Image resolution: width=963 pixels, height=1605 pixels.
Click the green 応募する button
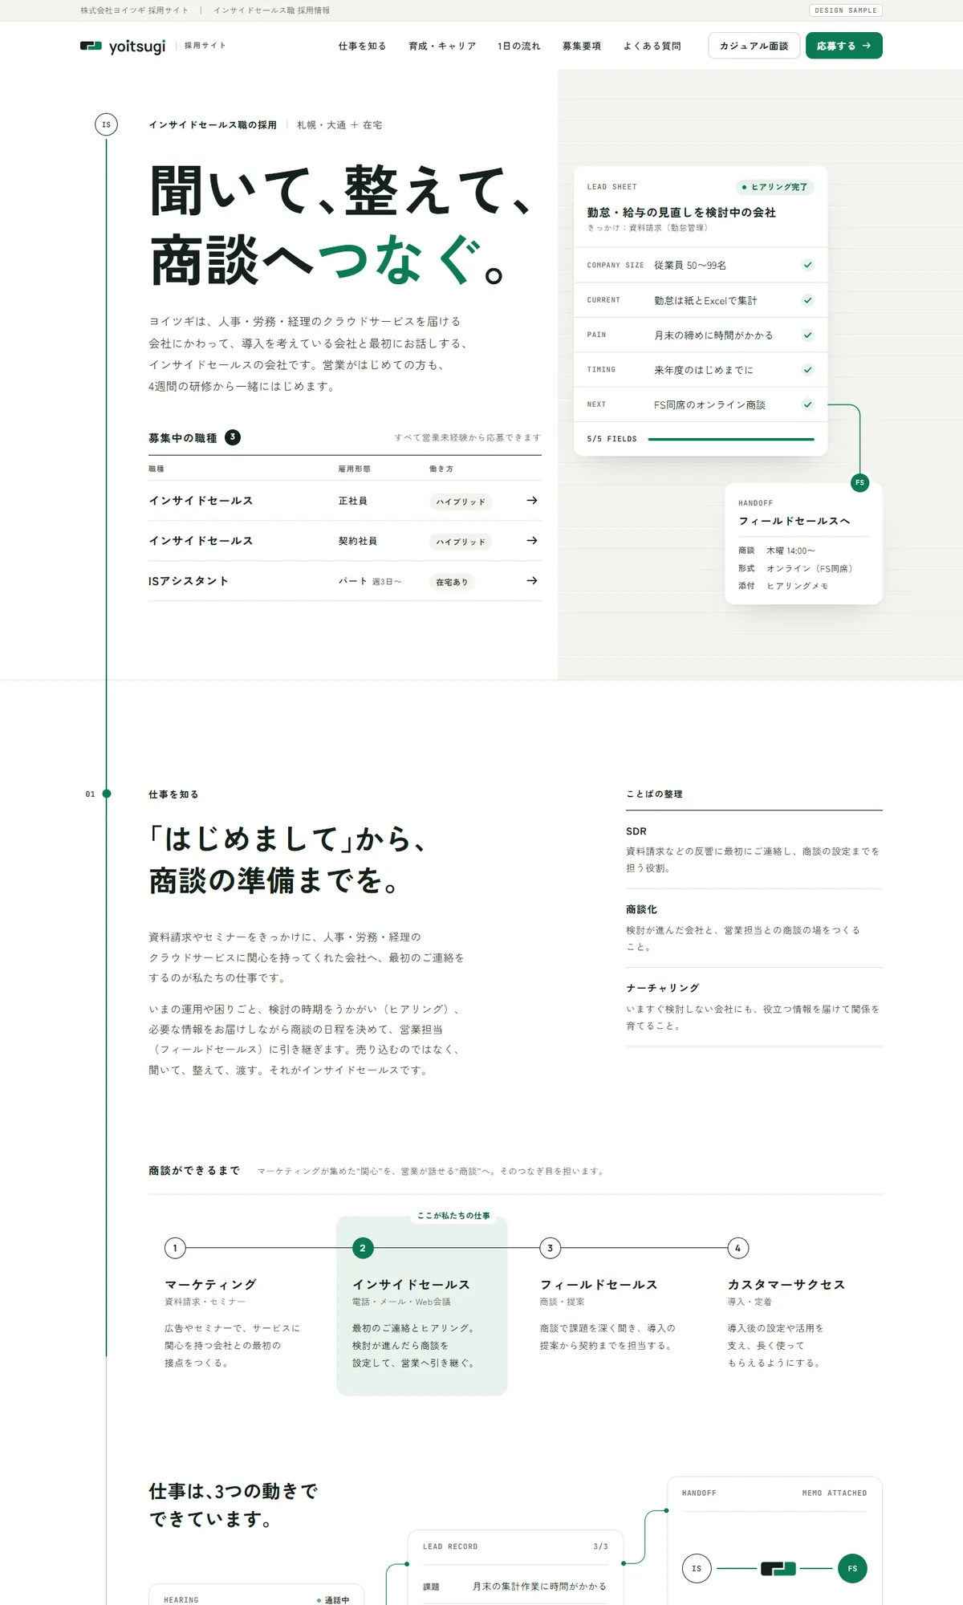(x=843, y=46)
